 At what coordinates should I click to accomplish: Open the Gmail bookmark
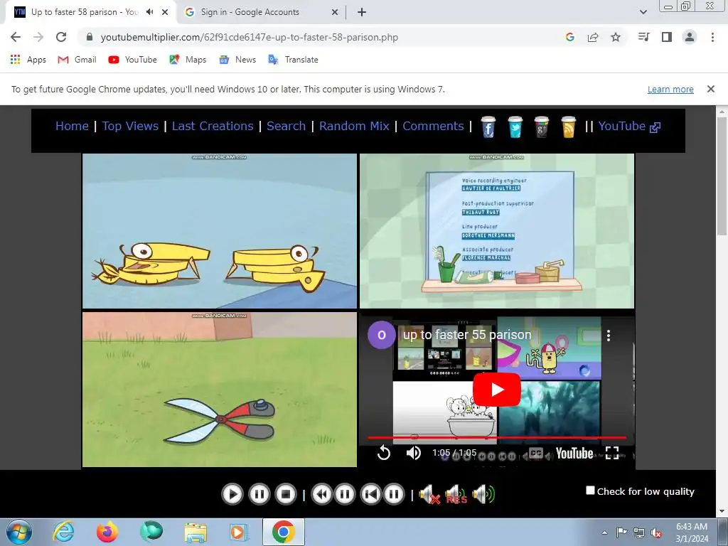77,60
